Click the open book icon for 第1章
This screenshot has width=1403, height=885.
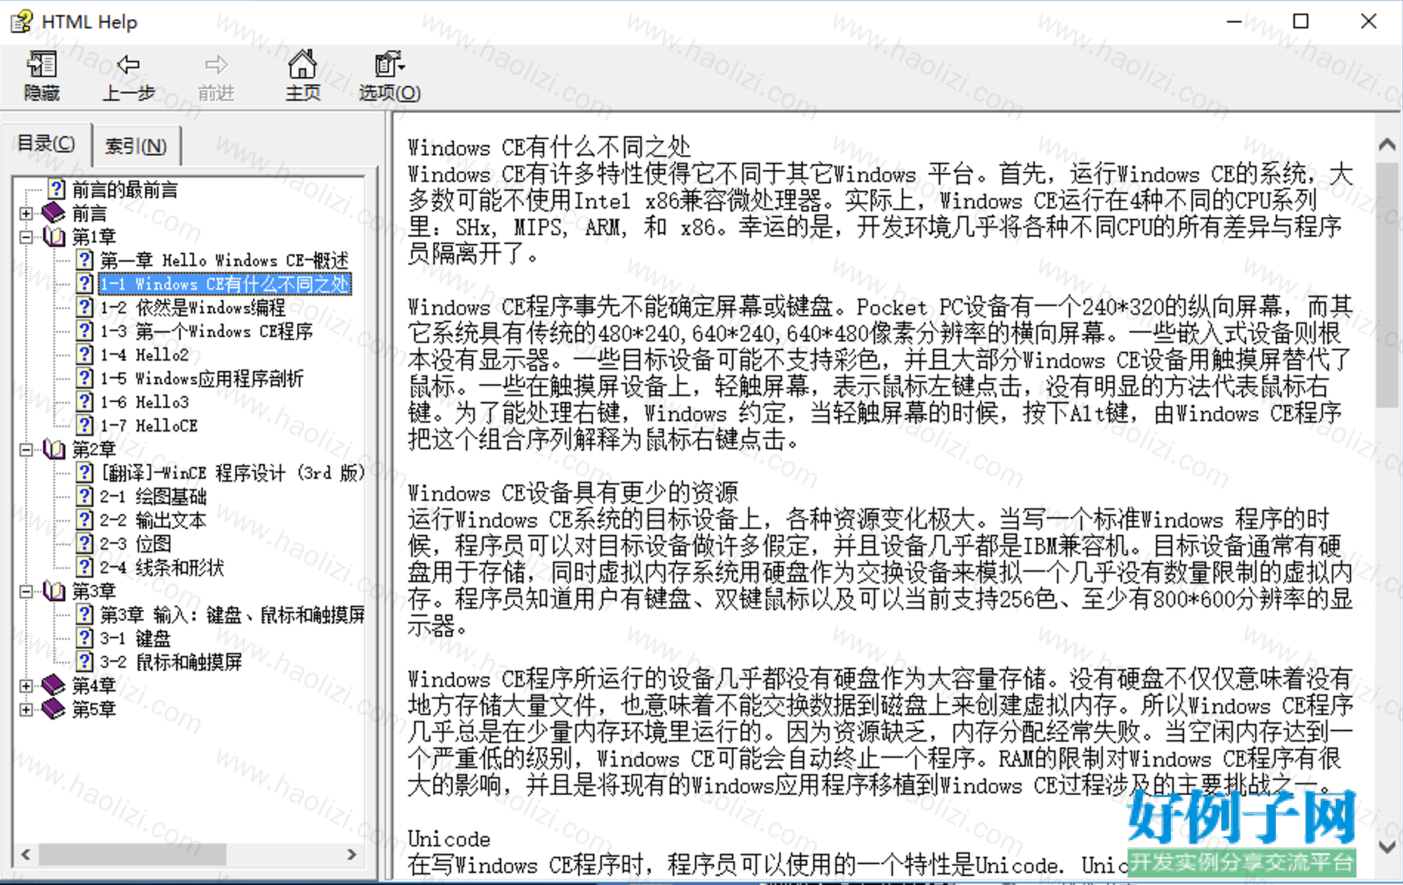[x=54, y=236]
